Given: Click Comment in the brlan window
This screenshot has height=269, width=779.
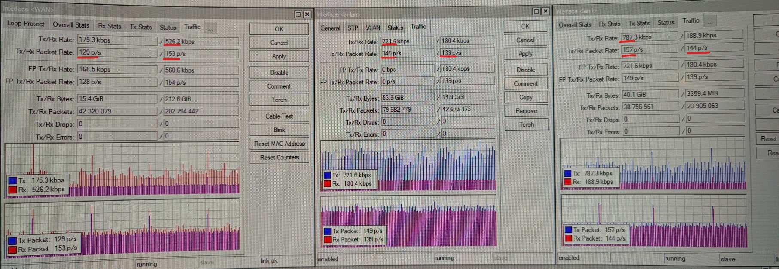Looking at the screenshot, I should click(526, 83).
